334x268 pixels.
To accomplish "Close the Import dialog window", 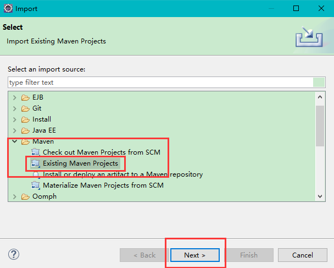I will point(321,8).
